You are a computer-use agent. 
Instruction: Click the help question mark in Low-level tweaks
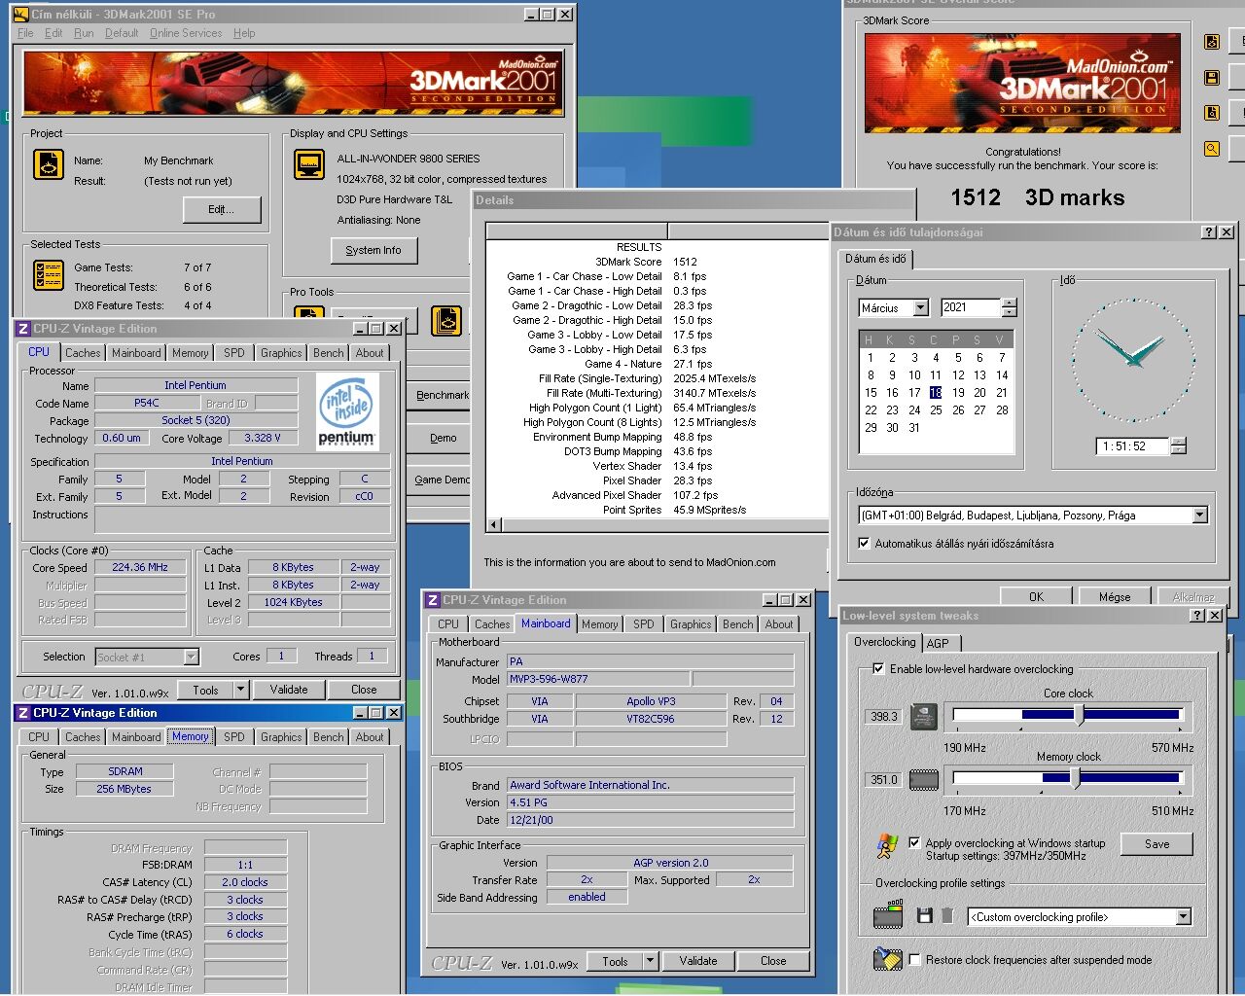point(1197,616)
